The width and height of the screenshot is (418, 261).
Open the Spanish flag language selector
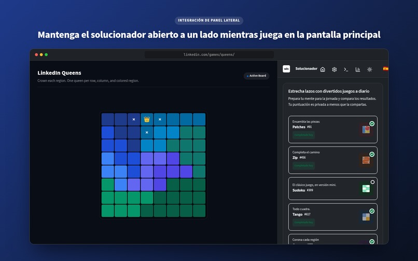385,69
